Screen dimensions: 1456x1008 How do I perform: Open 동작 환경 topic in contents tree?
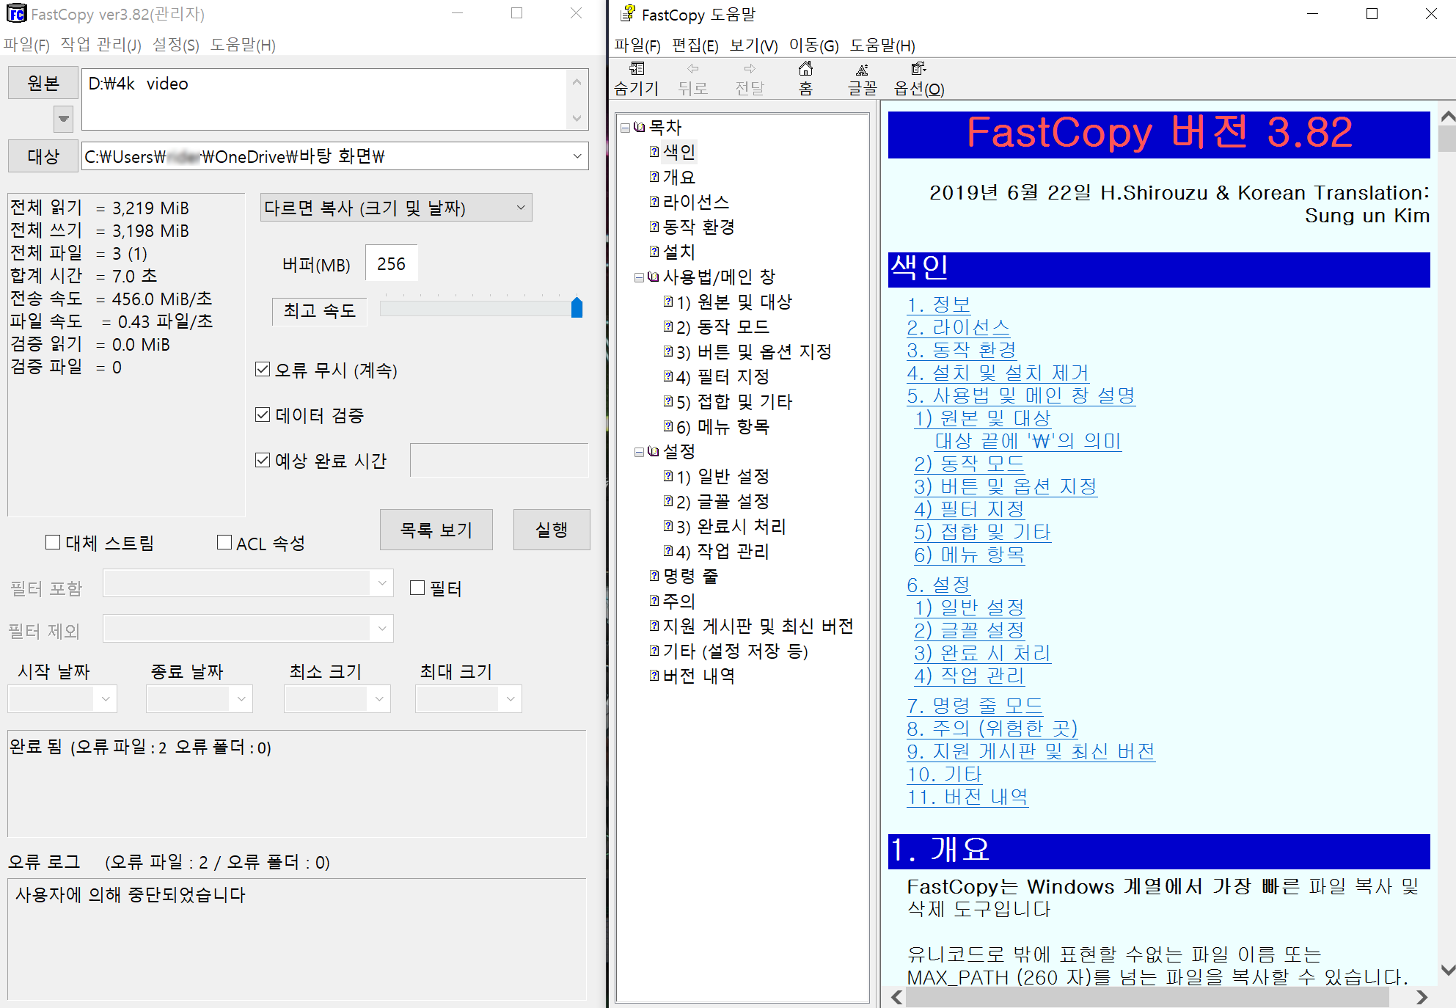pyautogui.click(x=698, y=227)
